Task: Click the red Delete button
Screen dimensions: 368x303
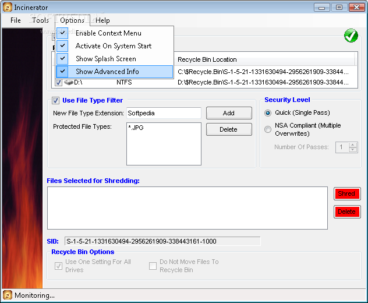Action: (347, 212)
